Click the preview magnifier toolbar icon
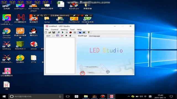This screenshot has height=99, width=177. (59, 32)
